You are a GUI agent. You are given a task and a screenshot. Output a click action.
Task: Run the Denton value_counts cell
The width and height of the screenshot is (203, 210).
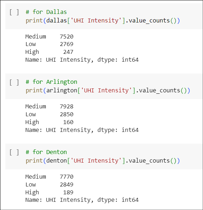coord(14,152)
